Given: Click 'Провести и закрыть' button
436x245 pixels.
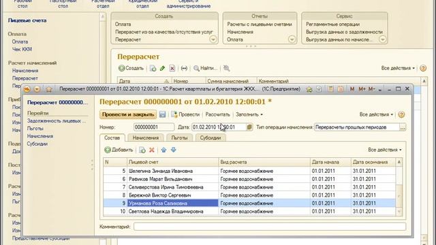Looking at the screenshot, I should [128, 114].
